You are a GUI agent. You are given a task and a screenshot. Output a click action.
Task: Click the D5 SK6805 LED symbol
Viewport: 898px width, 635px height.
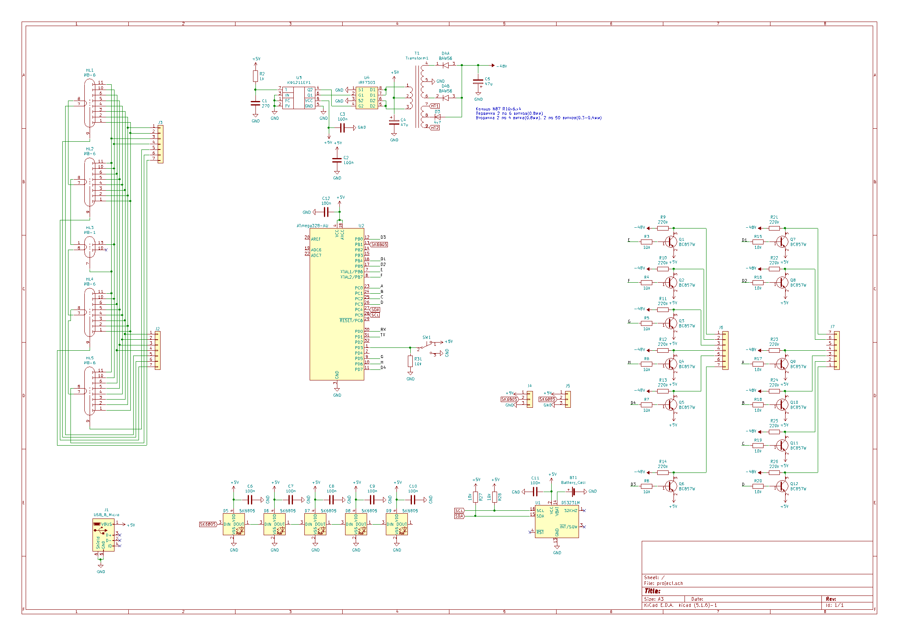click(233, 524)
